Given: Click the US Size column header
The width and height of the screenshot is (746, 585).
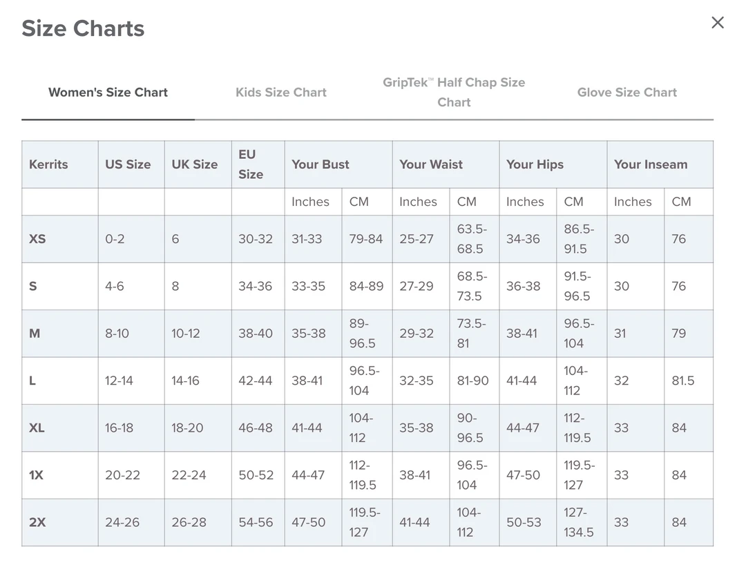Looking at the screenshot, I should coord(128,164).
